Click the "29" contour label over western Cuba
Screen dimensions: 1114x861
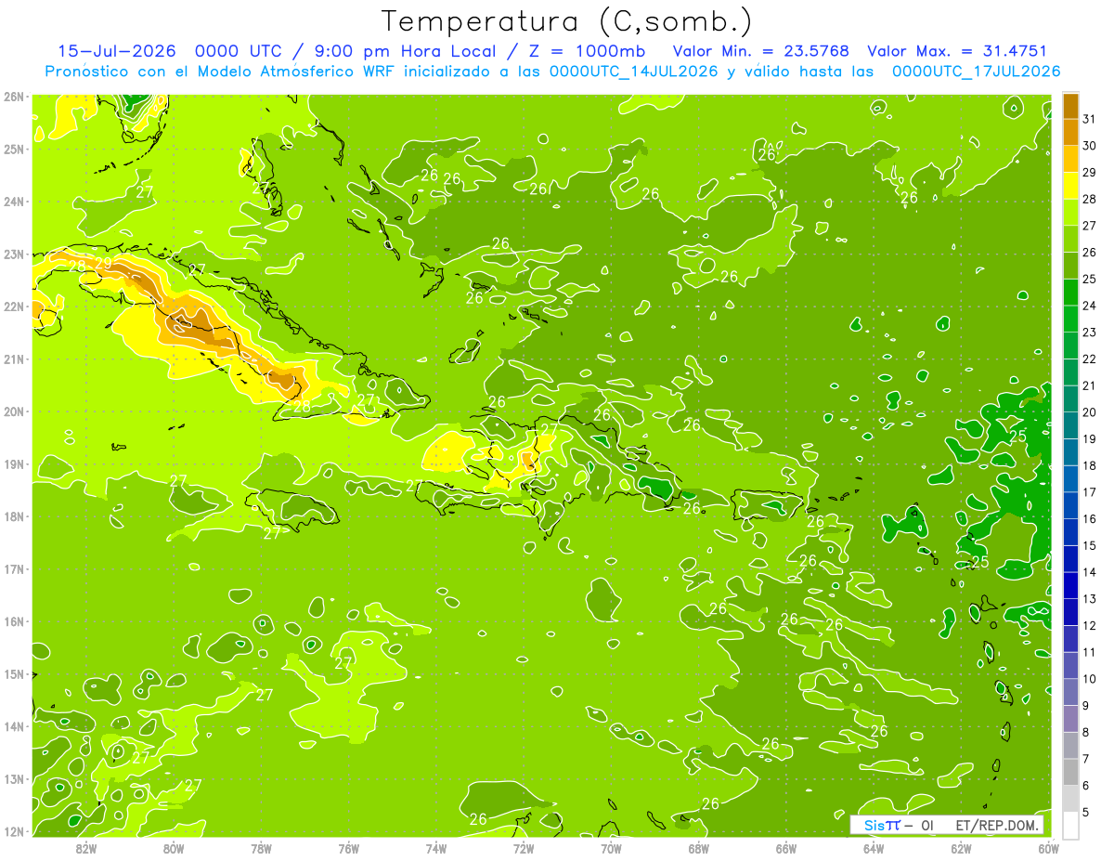click(103, 264)
